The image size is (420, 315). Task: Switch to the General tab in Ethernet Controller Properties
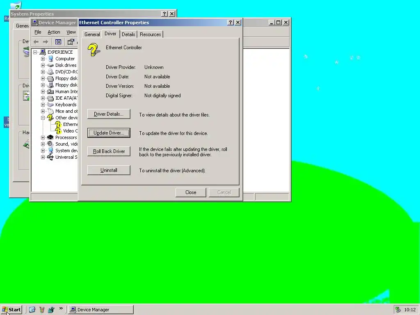[x=92, y=34]
